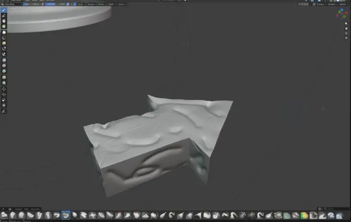351x222 pixels.
Task: Select the Paint tool in left toolbar
Action: tap(4, 15)
